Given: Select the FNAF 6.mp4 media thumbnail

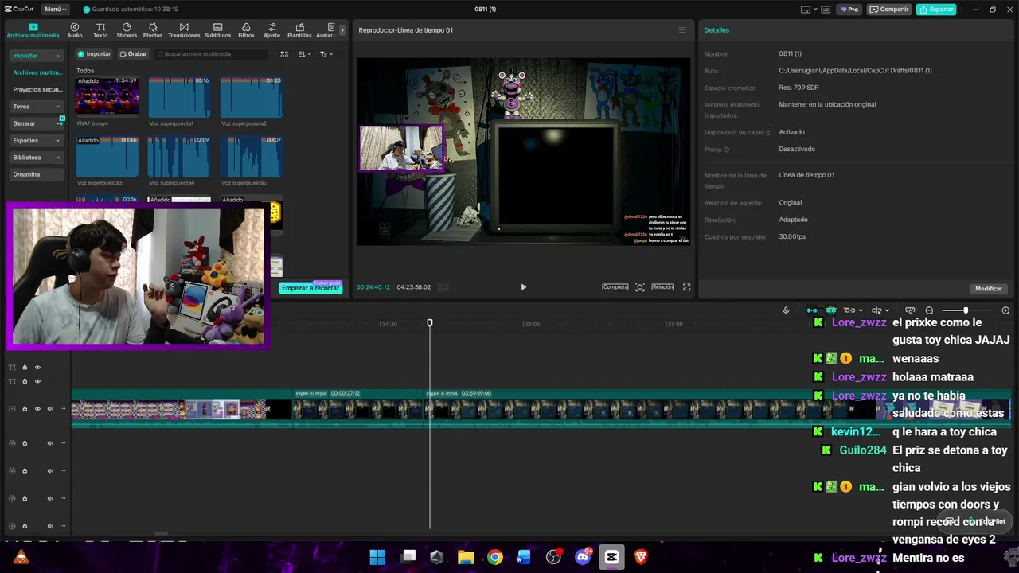Looking at the screenshot, I should [x=107, y=96].
